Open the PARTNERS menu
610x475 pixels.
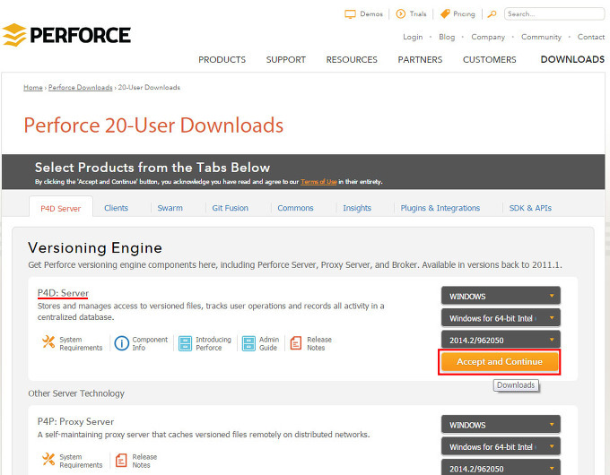[420, 59]
